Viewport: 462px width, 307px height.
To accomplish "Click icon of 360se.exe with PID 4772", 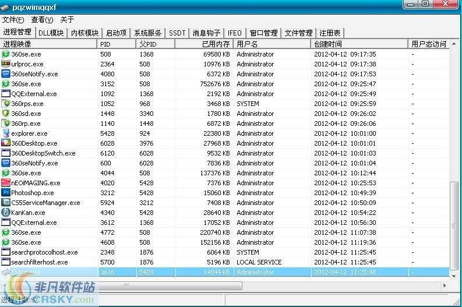I will (6, 232).
